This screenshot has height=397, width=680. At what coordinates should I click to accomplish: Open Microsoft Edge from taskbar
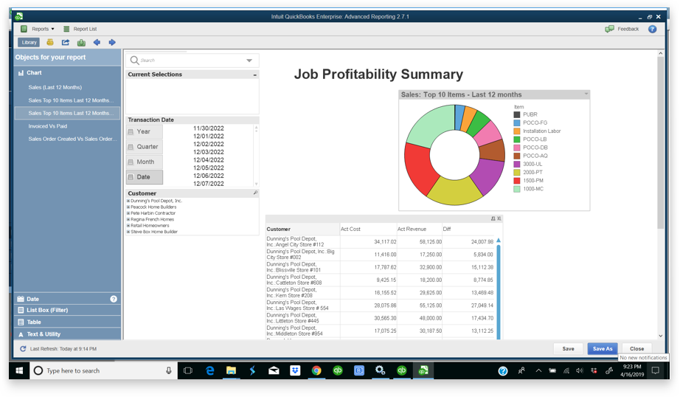pos(210,370)
